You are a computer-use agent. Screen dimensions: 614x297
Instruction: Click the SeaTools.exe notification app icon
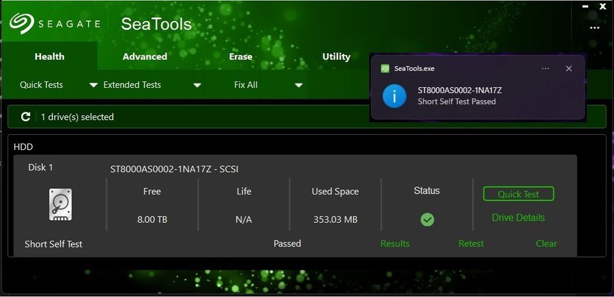385,69
